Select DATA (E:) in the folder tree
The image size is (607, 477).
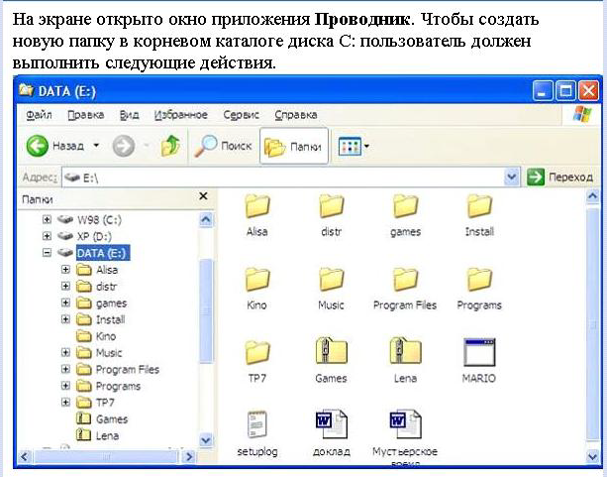coord(102,253)
